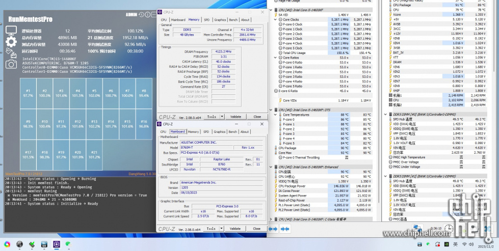The image size is (499, 251).
Task: Click Validate in CPU-Z Memory window
Action: (235, 117)
